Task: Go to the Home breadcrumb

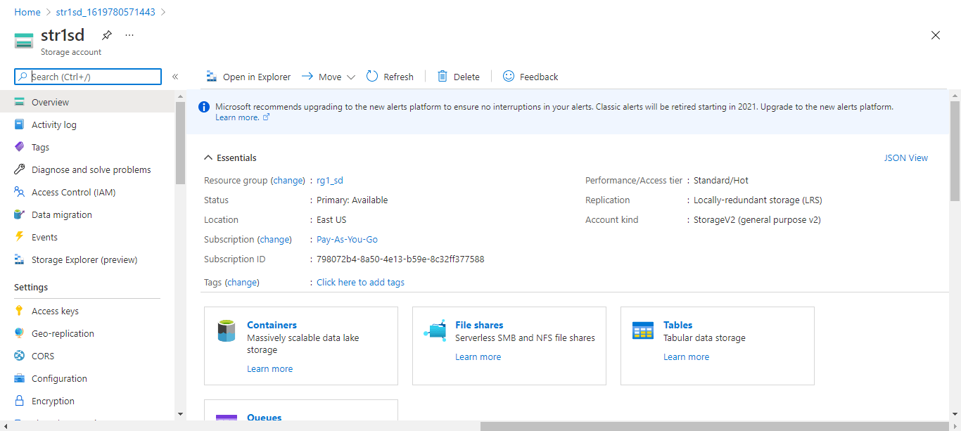Action: click(x=27, y=12)
